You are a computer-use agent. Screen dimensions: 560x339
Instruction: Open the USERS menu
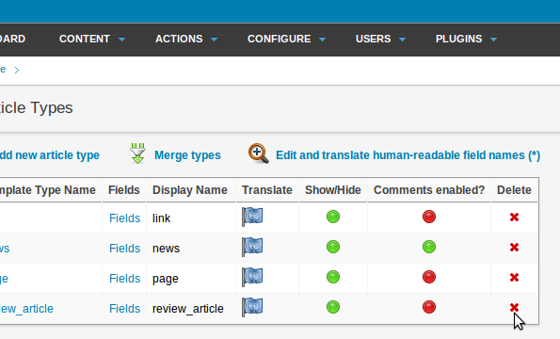[374, 39]
